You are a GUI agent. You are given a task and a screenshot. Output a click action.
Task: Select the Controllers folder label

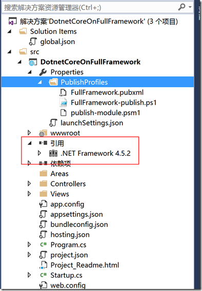68,184
